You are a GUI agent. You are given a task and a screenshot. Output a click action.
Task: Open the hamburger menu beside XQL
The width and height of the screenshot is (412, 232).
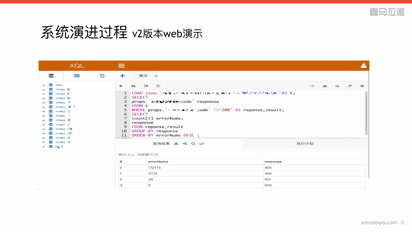(121, 66)
